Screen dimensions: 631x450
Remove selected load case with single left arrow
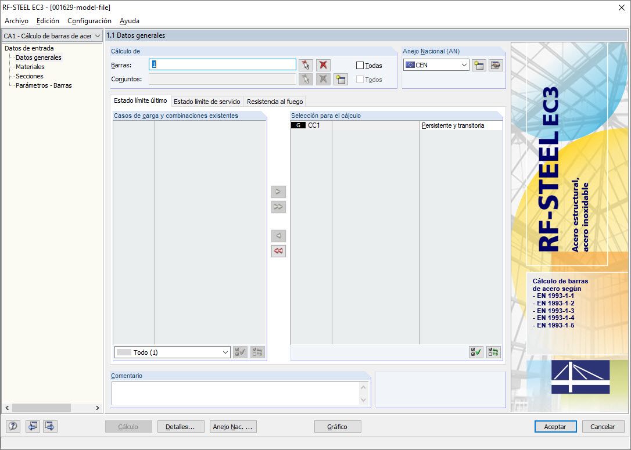point(278,236)
